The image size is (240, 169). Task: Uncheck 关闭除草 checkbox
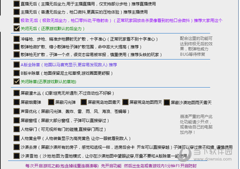coord(16,81)
